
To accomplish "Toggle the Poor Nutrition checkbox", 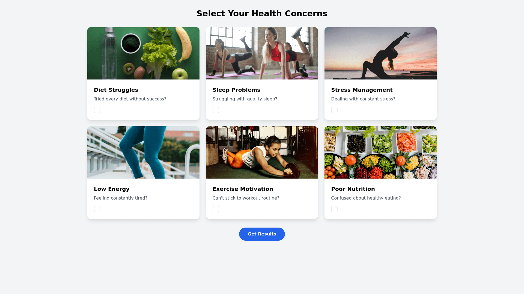I will 334,209.
